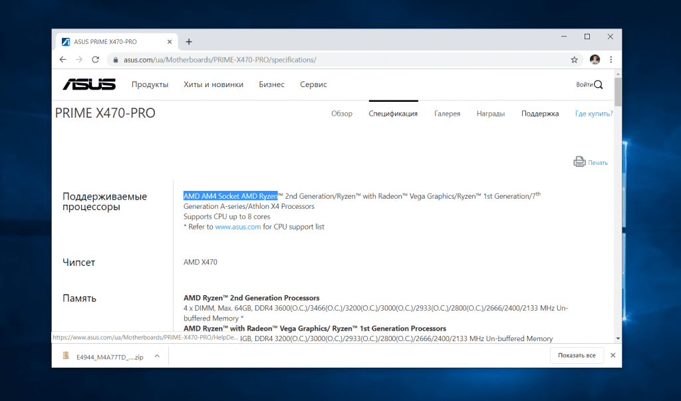The image size is (681, 401).
Task: Follow the www.asus.com CPU support link
Action: click(237, 227)
